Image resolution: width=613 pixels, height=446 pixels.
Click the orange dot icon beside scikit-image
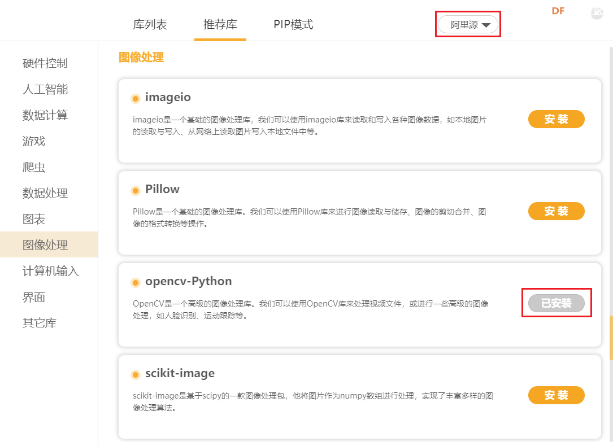click(x=135, y=374)
